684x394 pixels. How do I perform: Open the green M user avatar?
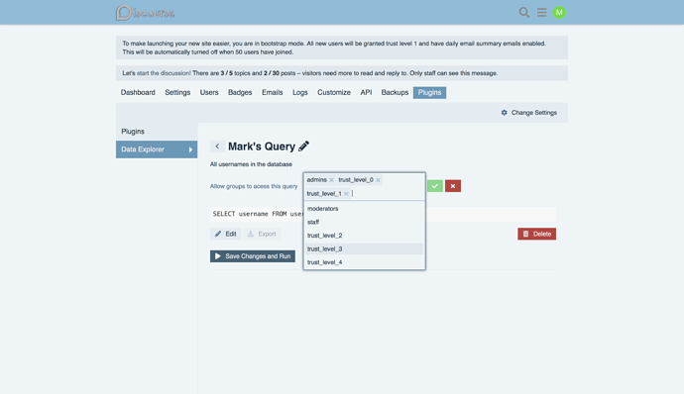point(559,13)
